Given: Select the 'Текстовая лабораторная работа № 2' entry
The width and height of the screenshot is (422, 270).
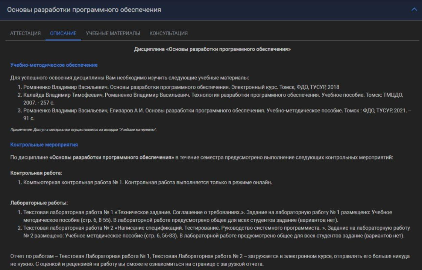Looking at the screenshot, I should (x=213, y=232).
